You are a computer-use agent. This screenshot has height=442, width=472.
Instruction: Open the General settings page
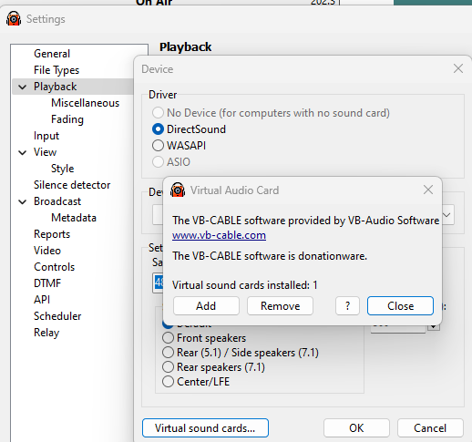click(x=52, y=54)
